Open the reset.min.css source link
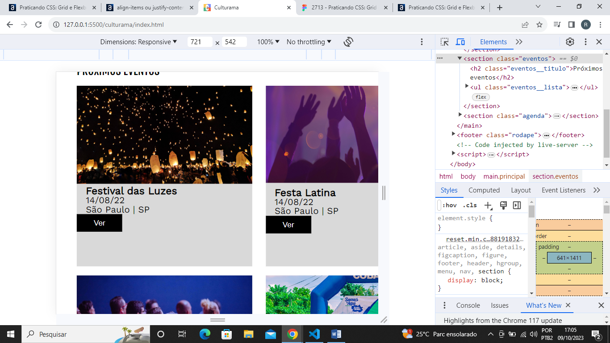This screenshot has width=610, height=343. [485, 239]
